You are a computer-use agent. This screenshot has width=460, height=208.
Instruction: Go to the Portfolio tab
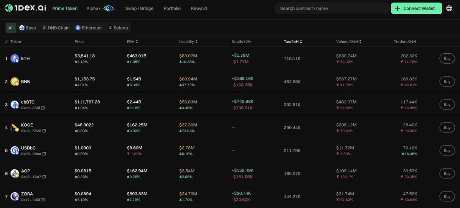tap(172, 8)
